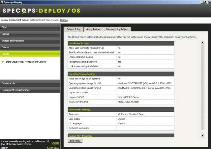211x149 pixels.
Task: Restore the Specops Deploy window
Action: pos(205,2)
